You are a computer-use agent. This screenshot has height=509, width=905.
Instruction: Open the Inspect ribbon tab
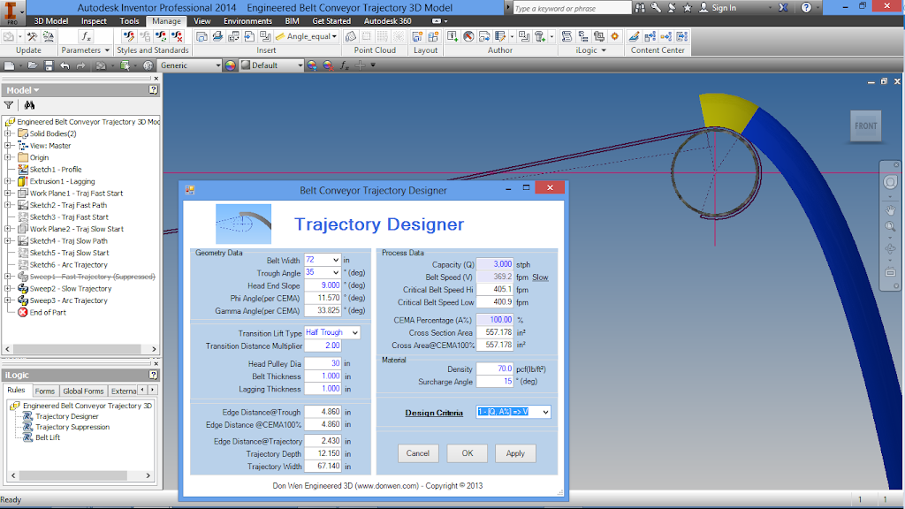click(x=94, y=21)
